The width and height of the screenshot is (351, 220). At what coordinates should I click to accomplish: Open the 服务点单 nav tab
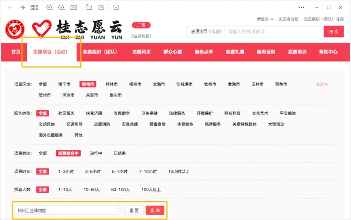pyautogui.click(x=204, y=52)
